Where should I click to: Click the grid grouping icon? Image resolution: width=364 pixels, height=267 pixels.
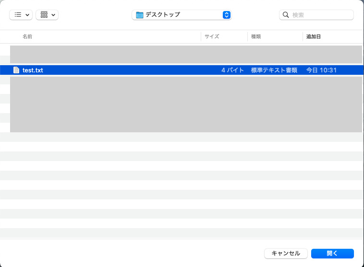coord(44,15)
